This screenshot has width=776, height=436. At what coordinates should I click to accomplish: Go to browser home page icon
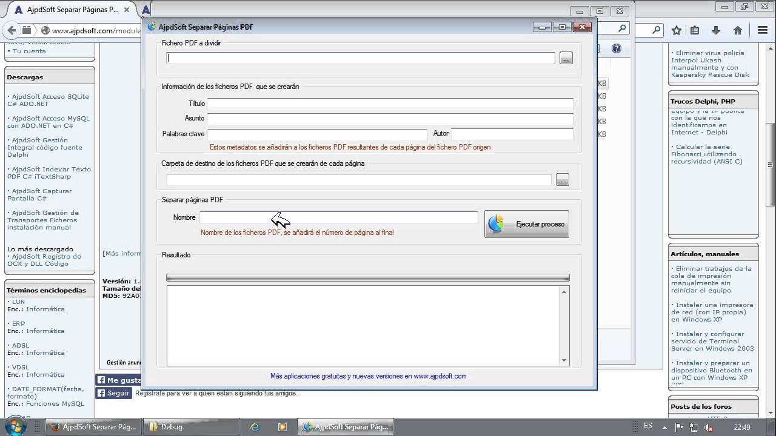coord(738,30)
